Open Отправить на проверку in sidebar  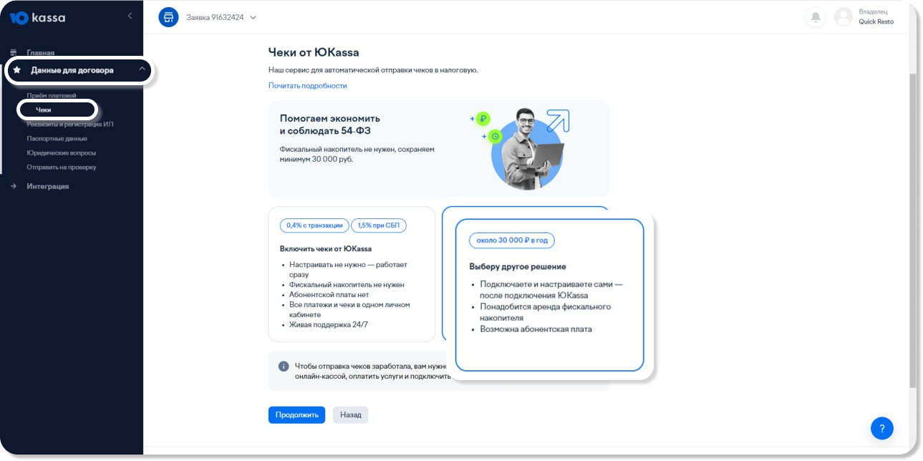click(x=61, y=167)
